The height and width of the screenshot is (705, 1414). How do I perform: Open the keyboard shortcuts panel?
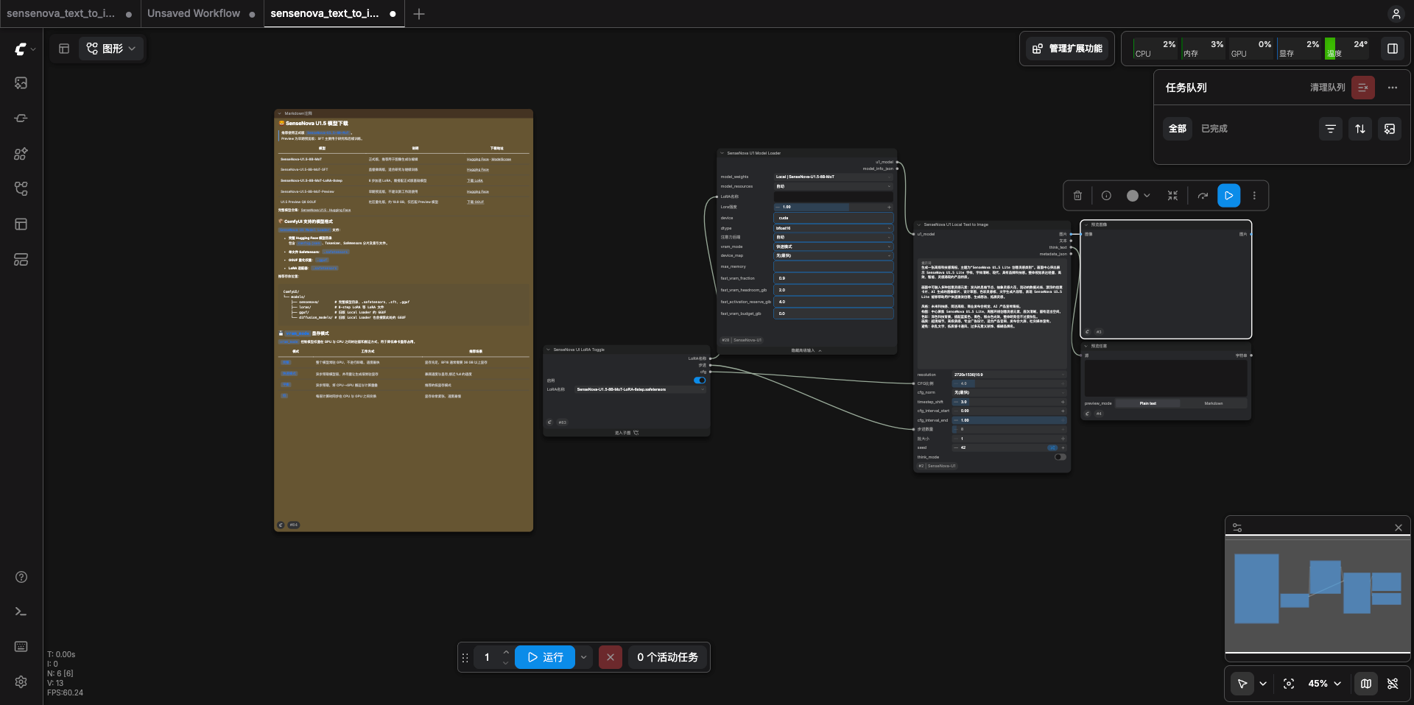coord(21,646)
